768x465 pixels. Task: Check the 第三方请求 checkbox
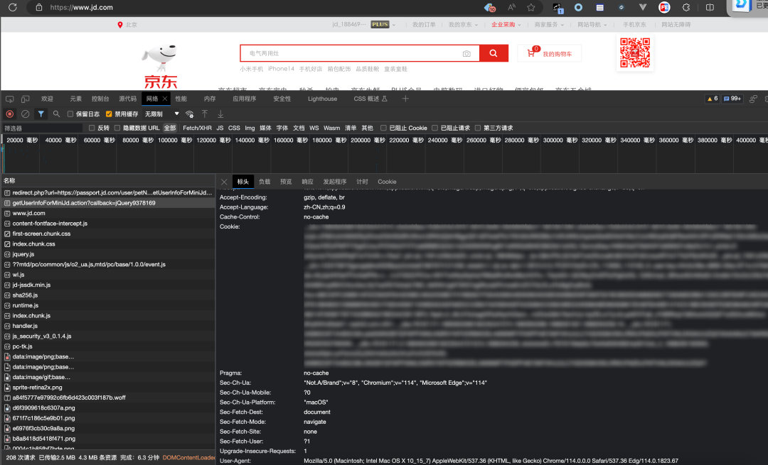478,128
